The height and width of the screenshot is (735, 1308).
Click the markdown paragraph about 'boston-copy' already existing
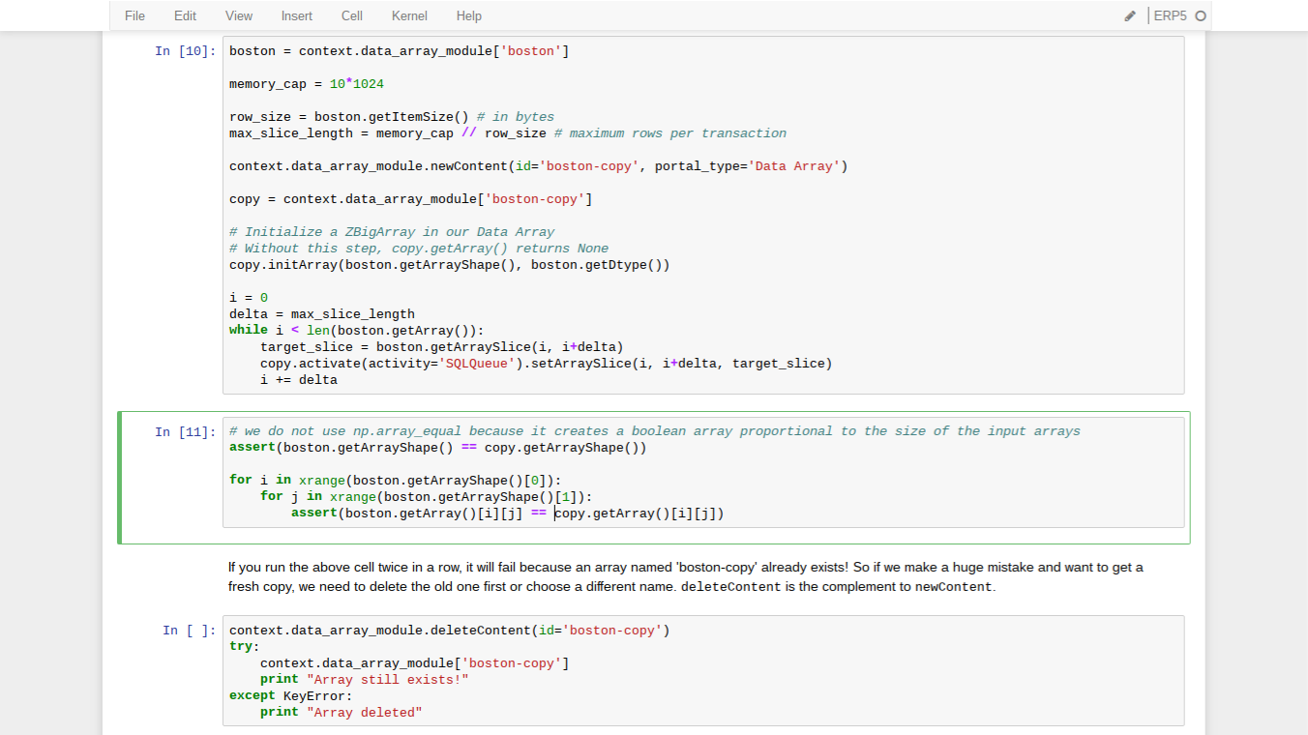[686, 577]
